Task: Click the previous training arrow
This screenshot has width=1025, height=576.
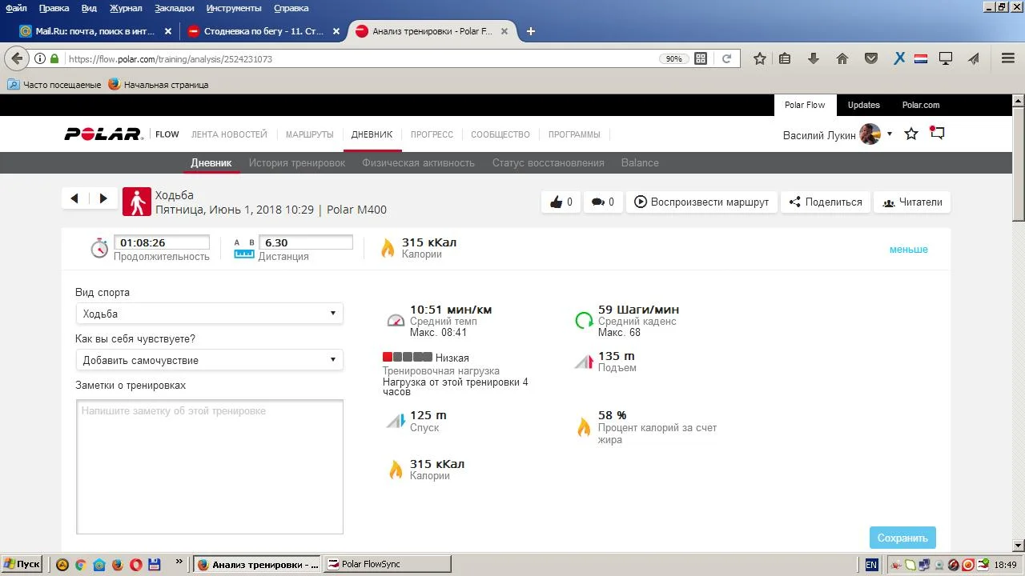Action: pyautogui.click(x=74, y=198)
